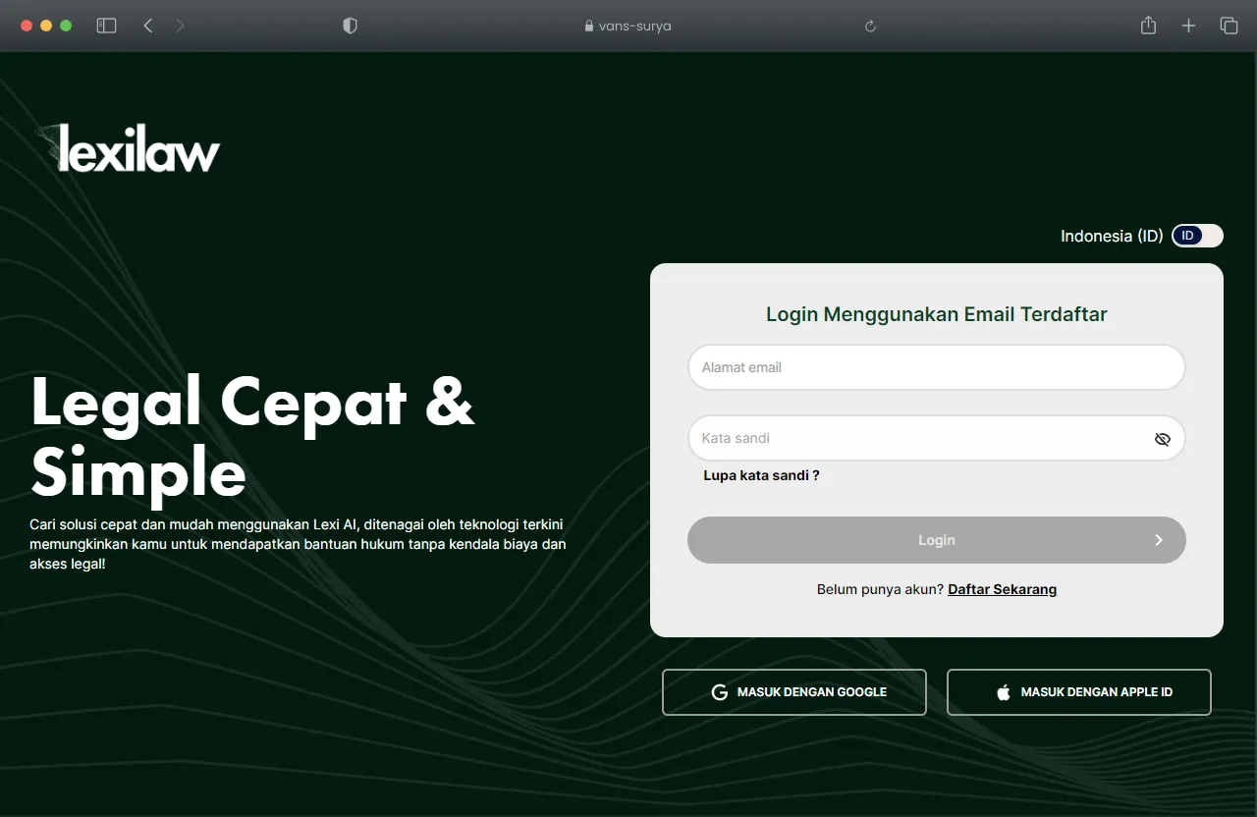Focus the Kata sandi field
1257x817 pixels.
tap(937, 438)
